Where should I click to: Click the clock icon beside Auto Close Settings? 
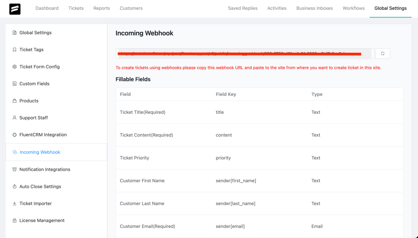[x=14, y=186]
